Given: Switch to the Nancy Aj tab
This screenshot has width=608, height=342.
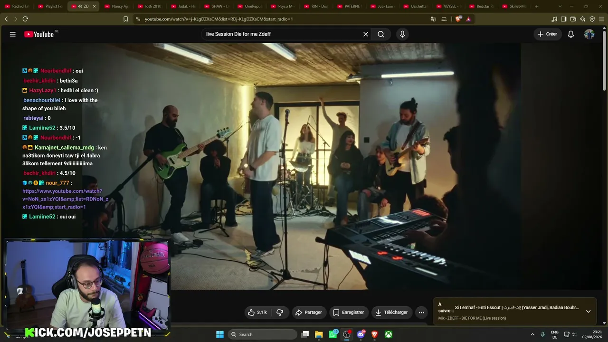Looking at the screenshot, I should pyautogui.click(x=117, y=6).
